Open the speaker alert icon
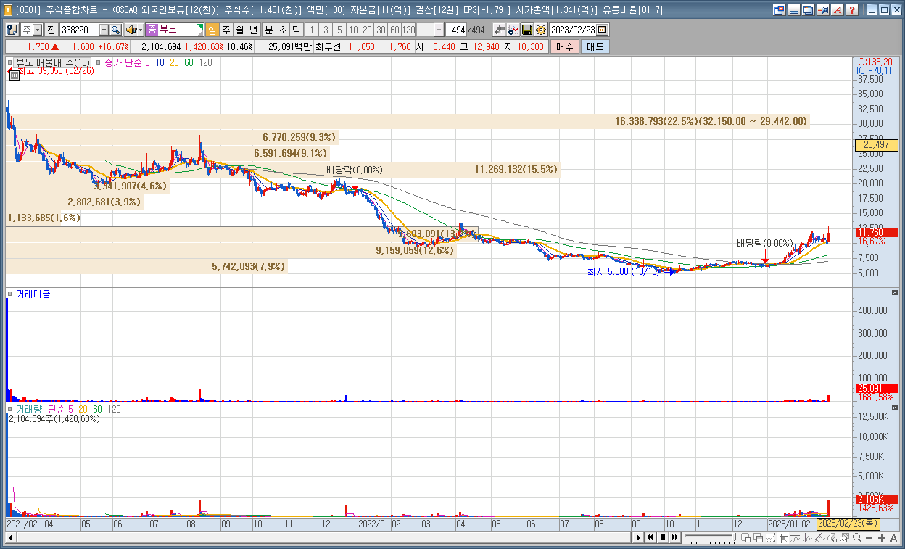Image resolution: width=905 pixels, height=549 pixels. 131,30
